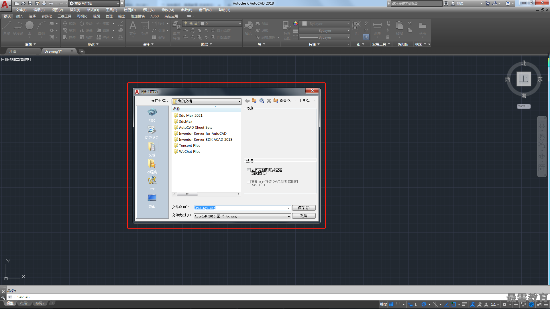Toggle ortho mode in status bar
This screenshot has width=550, height=309.
click(417, 304)
